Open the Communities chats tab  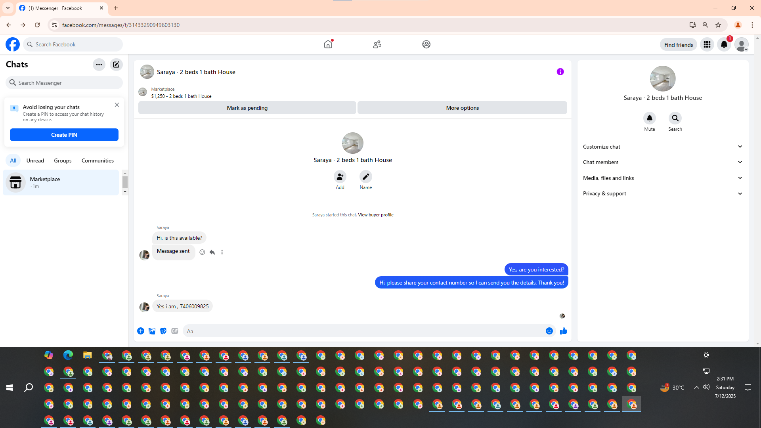pyautogui.click(x=98, y=160)
